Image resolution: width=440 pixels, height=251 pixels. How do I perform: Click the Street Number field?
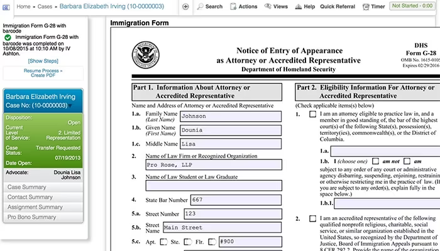233,214
